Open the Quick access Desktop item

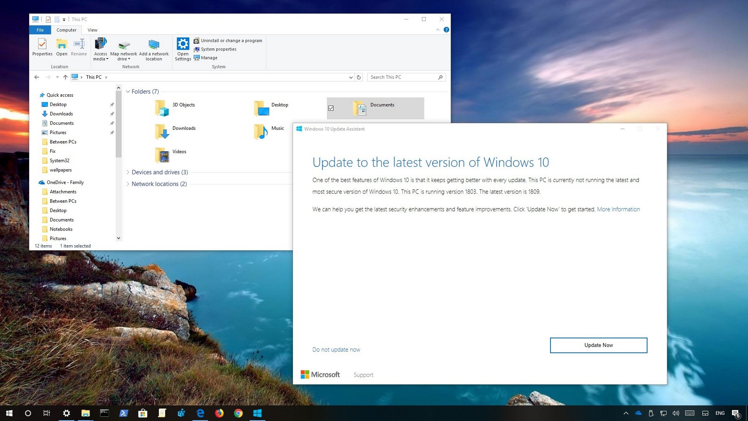(x=58, y=104)
